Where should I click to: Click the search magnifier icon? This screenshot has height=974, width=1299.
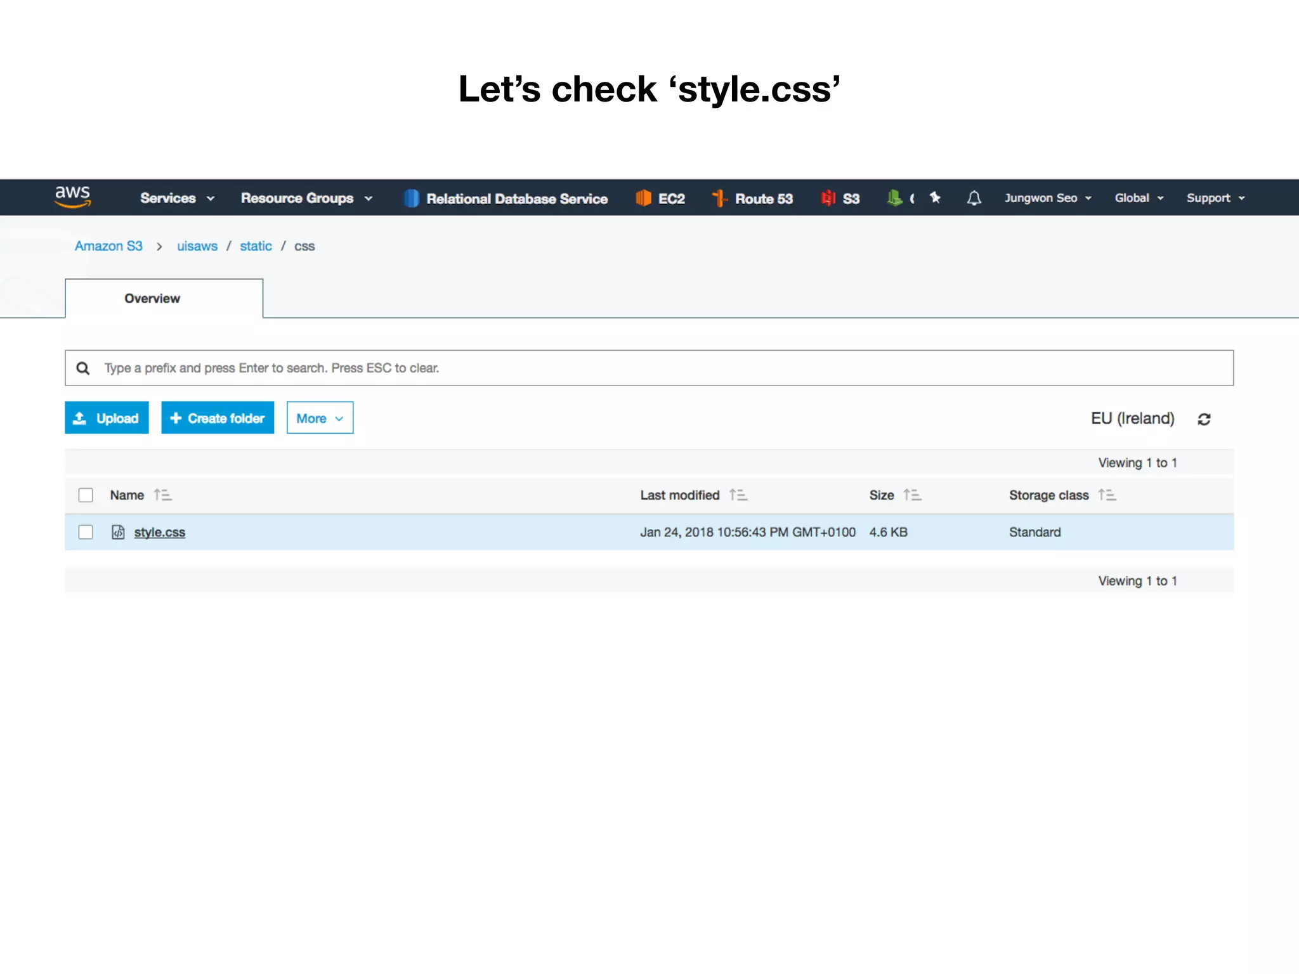(x=83, y=368)
